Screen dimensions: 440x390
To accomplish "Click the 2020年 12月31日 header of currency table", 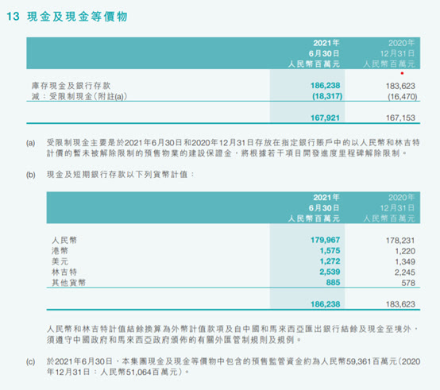I will click(x=389, y=208).
